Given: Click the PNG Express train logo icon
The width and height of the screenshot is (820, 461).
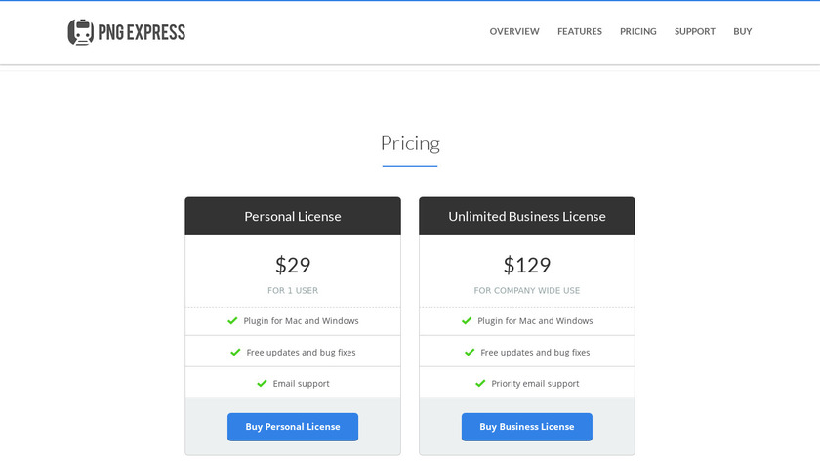Looking at the screenshot, I should (80, 32).
